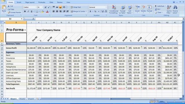Apply the dollar Accounting Number Format
Image resolution: width=185 pixels, height=104 pixels.
pyautogui.click(x=90, y=12)
